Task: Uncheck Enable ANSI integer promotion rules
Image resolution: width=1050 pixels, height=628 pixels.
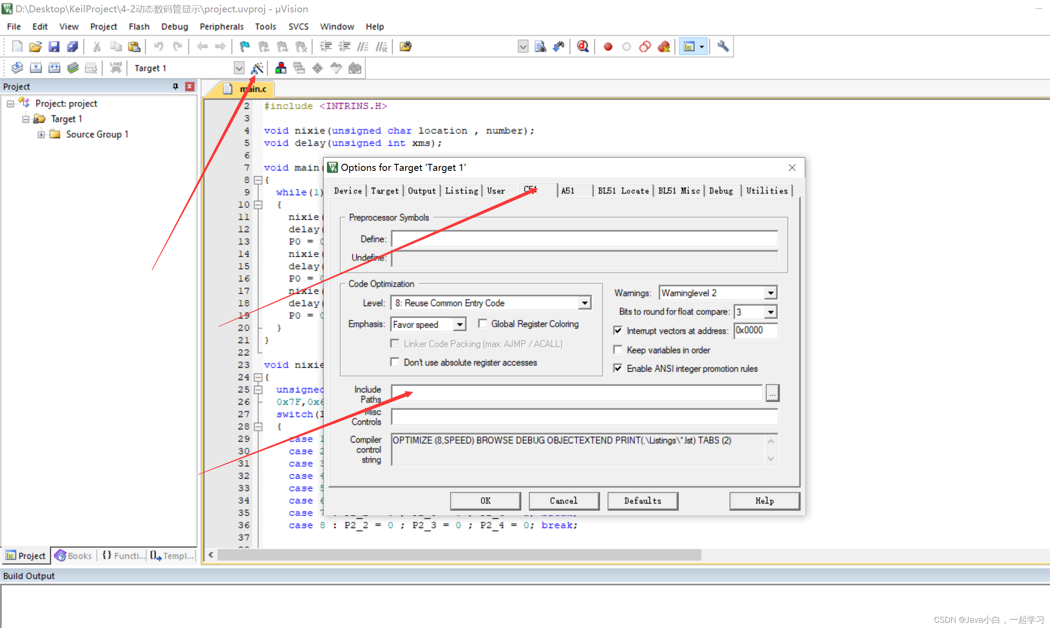Action: (x=618, y=368)
